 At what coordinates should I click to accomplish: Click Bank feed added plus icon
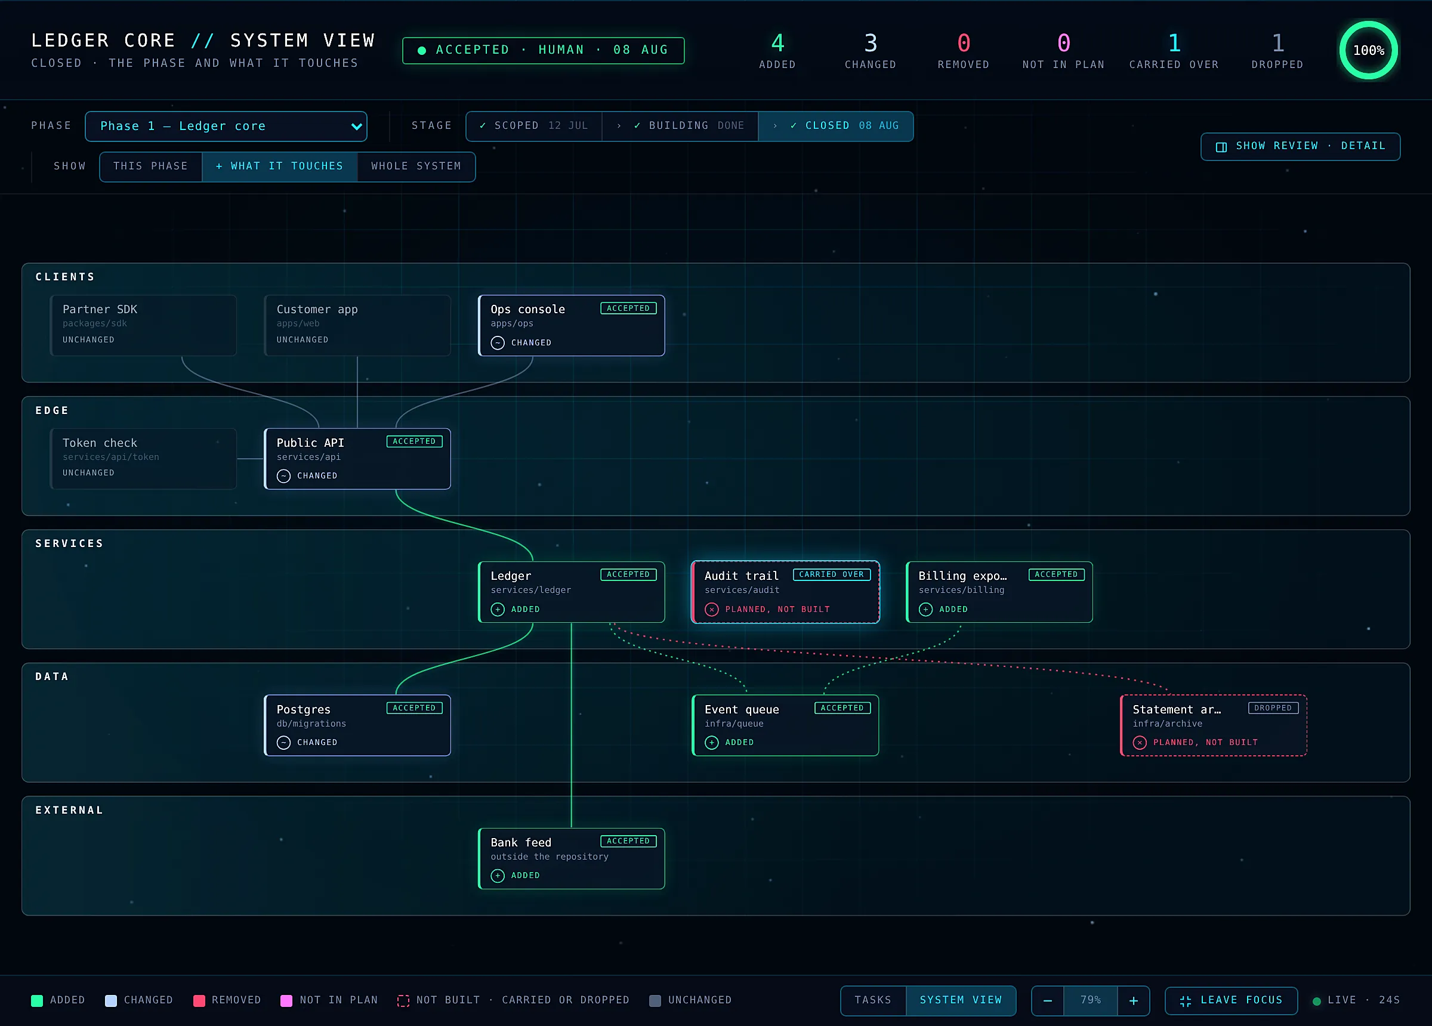[498, 876]
